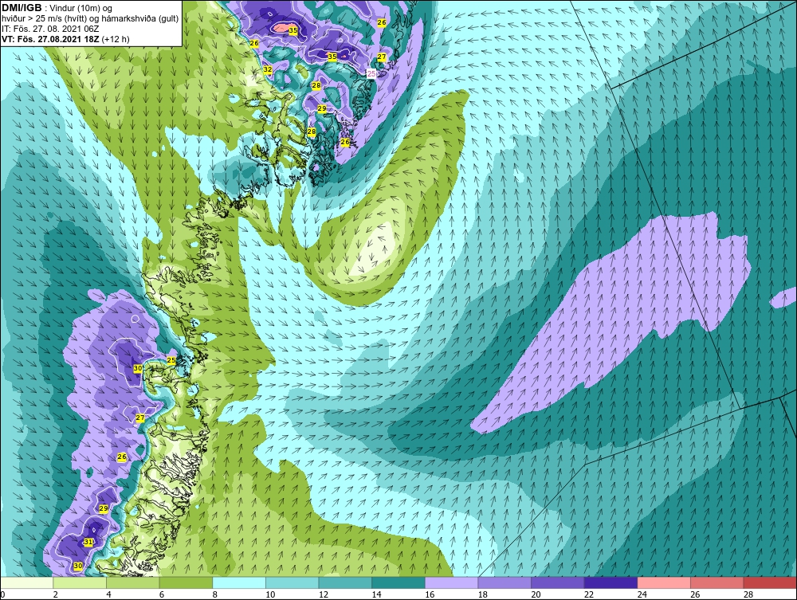Click the legend scale number '6'

(x=161, y=594)
